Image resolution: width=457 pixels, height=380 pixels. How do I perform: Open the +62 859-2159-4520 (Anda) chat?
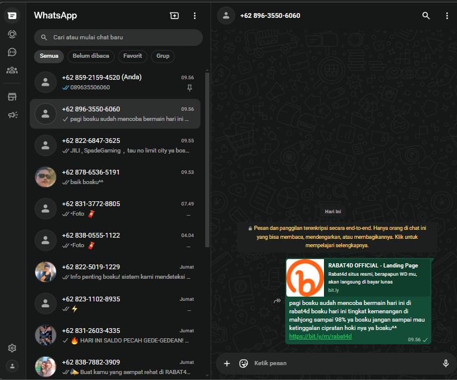[115, 82]
